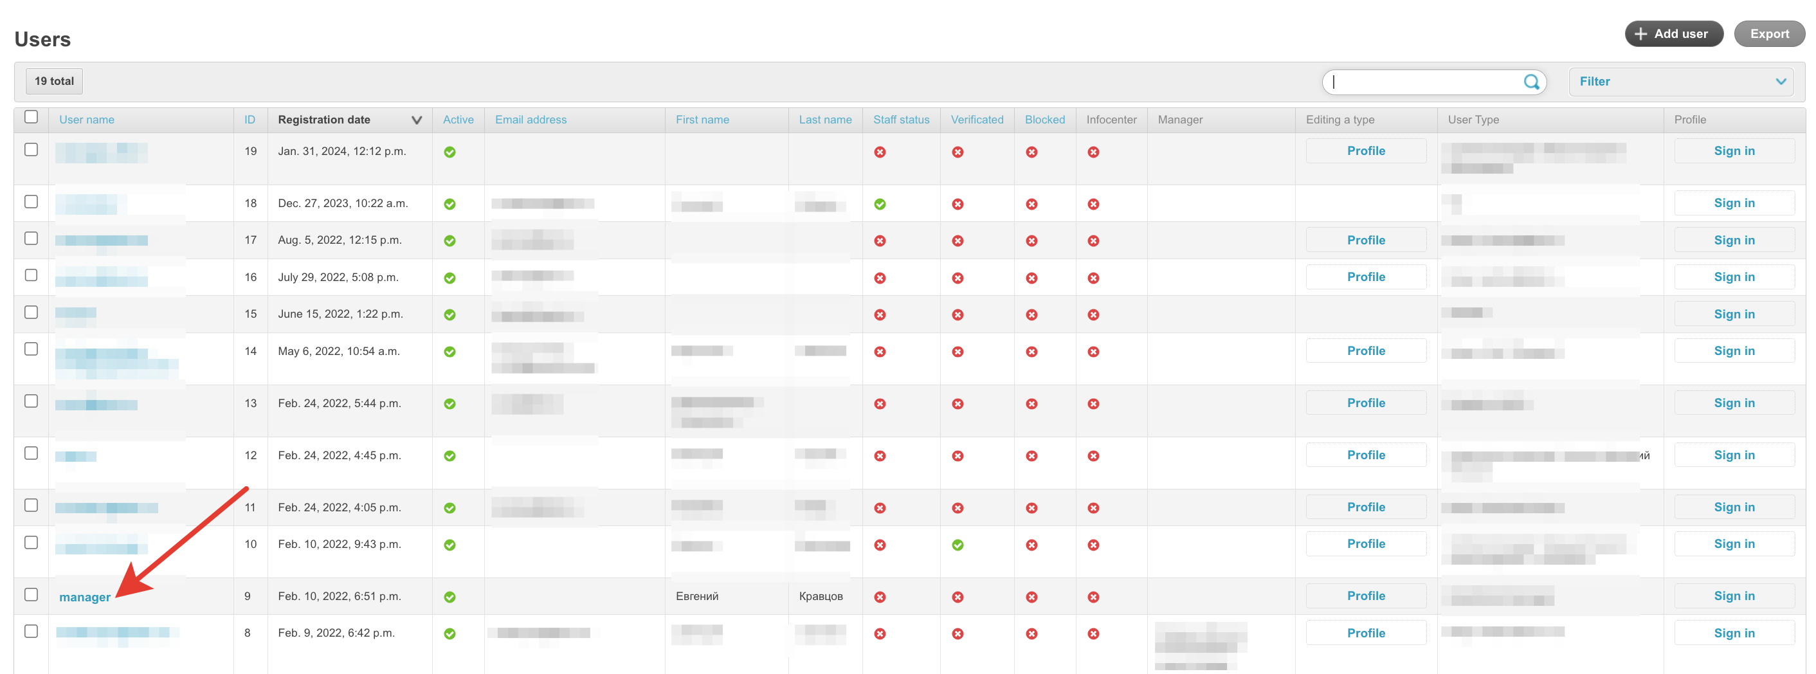Check the checkbox for the manager row
The image size is (1816, 674).
(x=31, y=594)
